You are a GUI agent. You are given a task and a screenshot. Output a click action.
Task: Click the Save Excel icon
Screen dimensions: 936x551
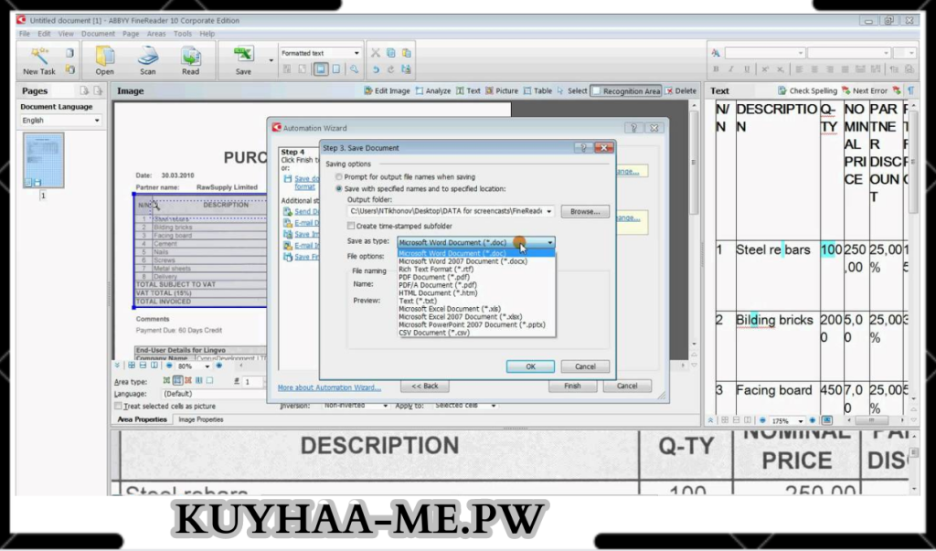(x=243, y=55)
